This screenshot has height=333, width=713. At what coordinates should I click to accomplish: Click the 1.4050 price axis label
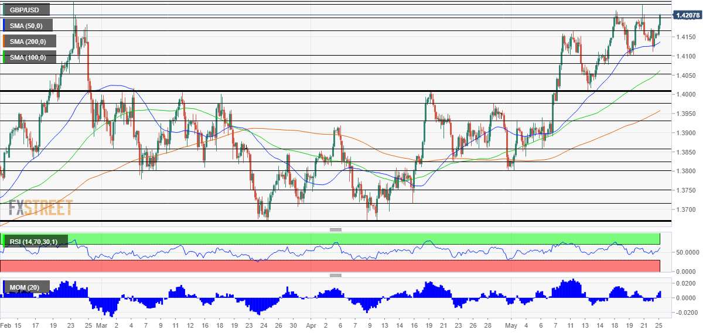(x=686, y=75)
